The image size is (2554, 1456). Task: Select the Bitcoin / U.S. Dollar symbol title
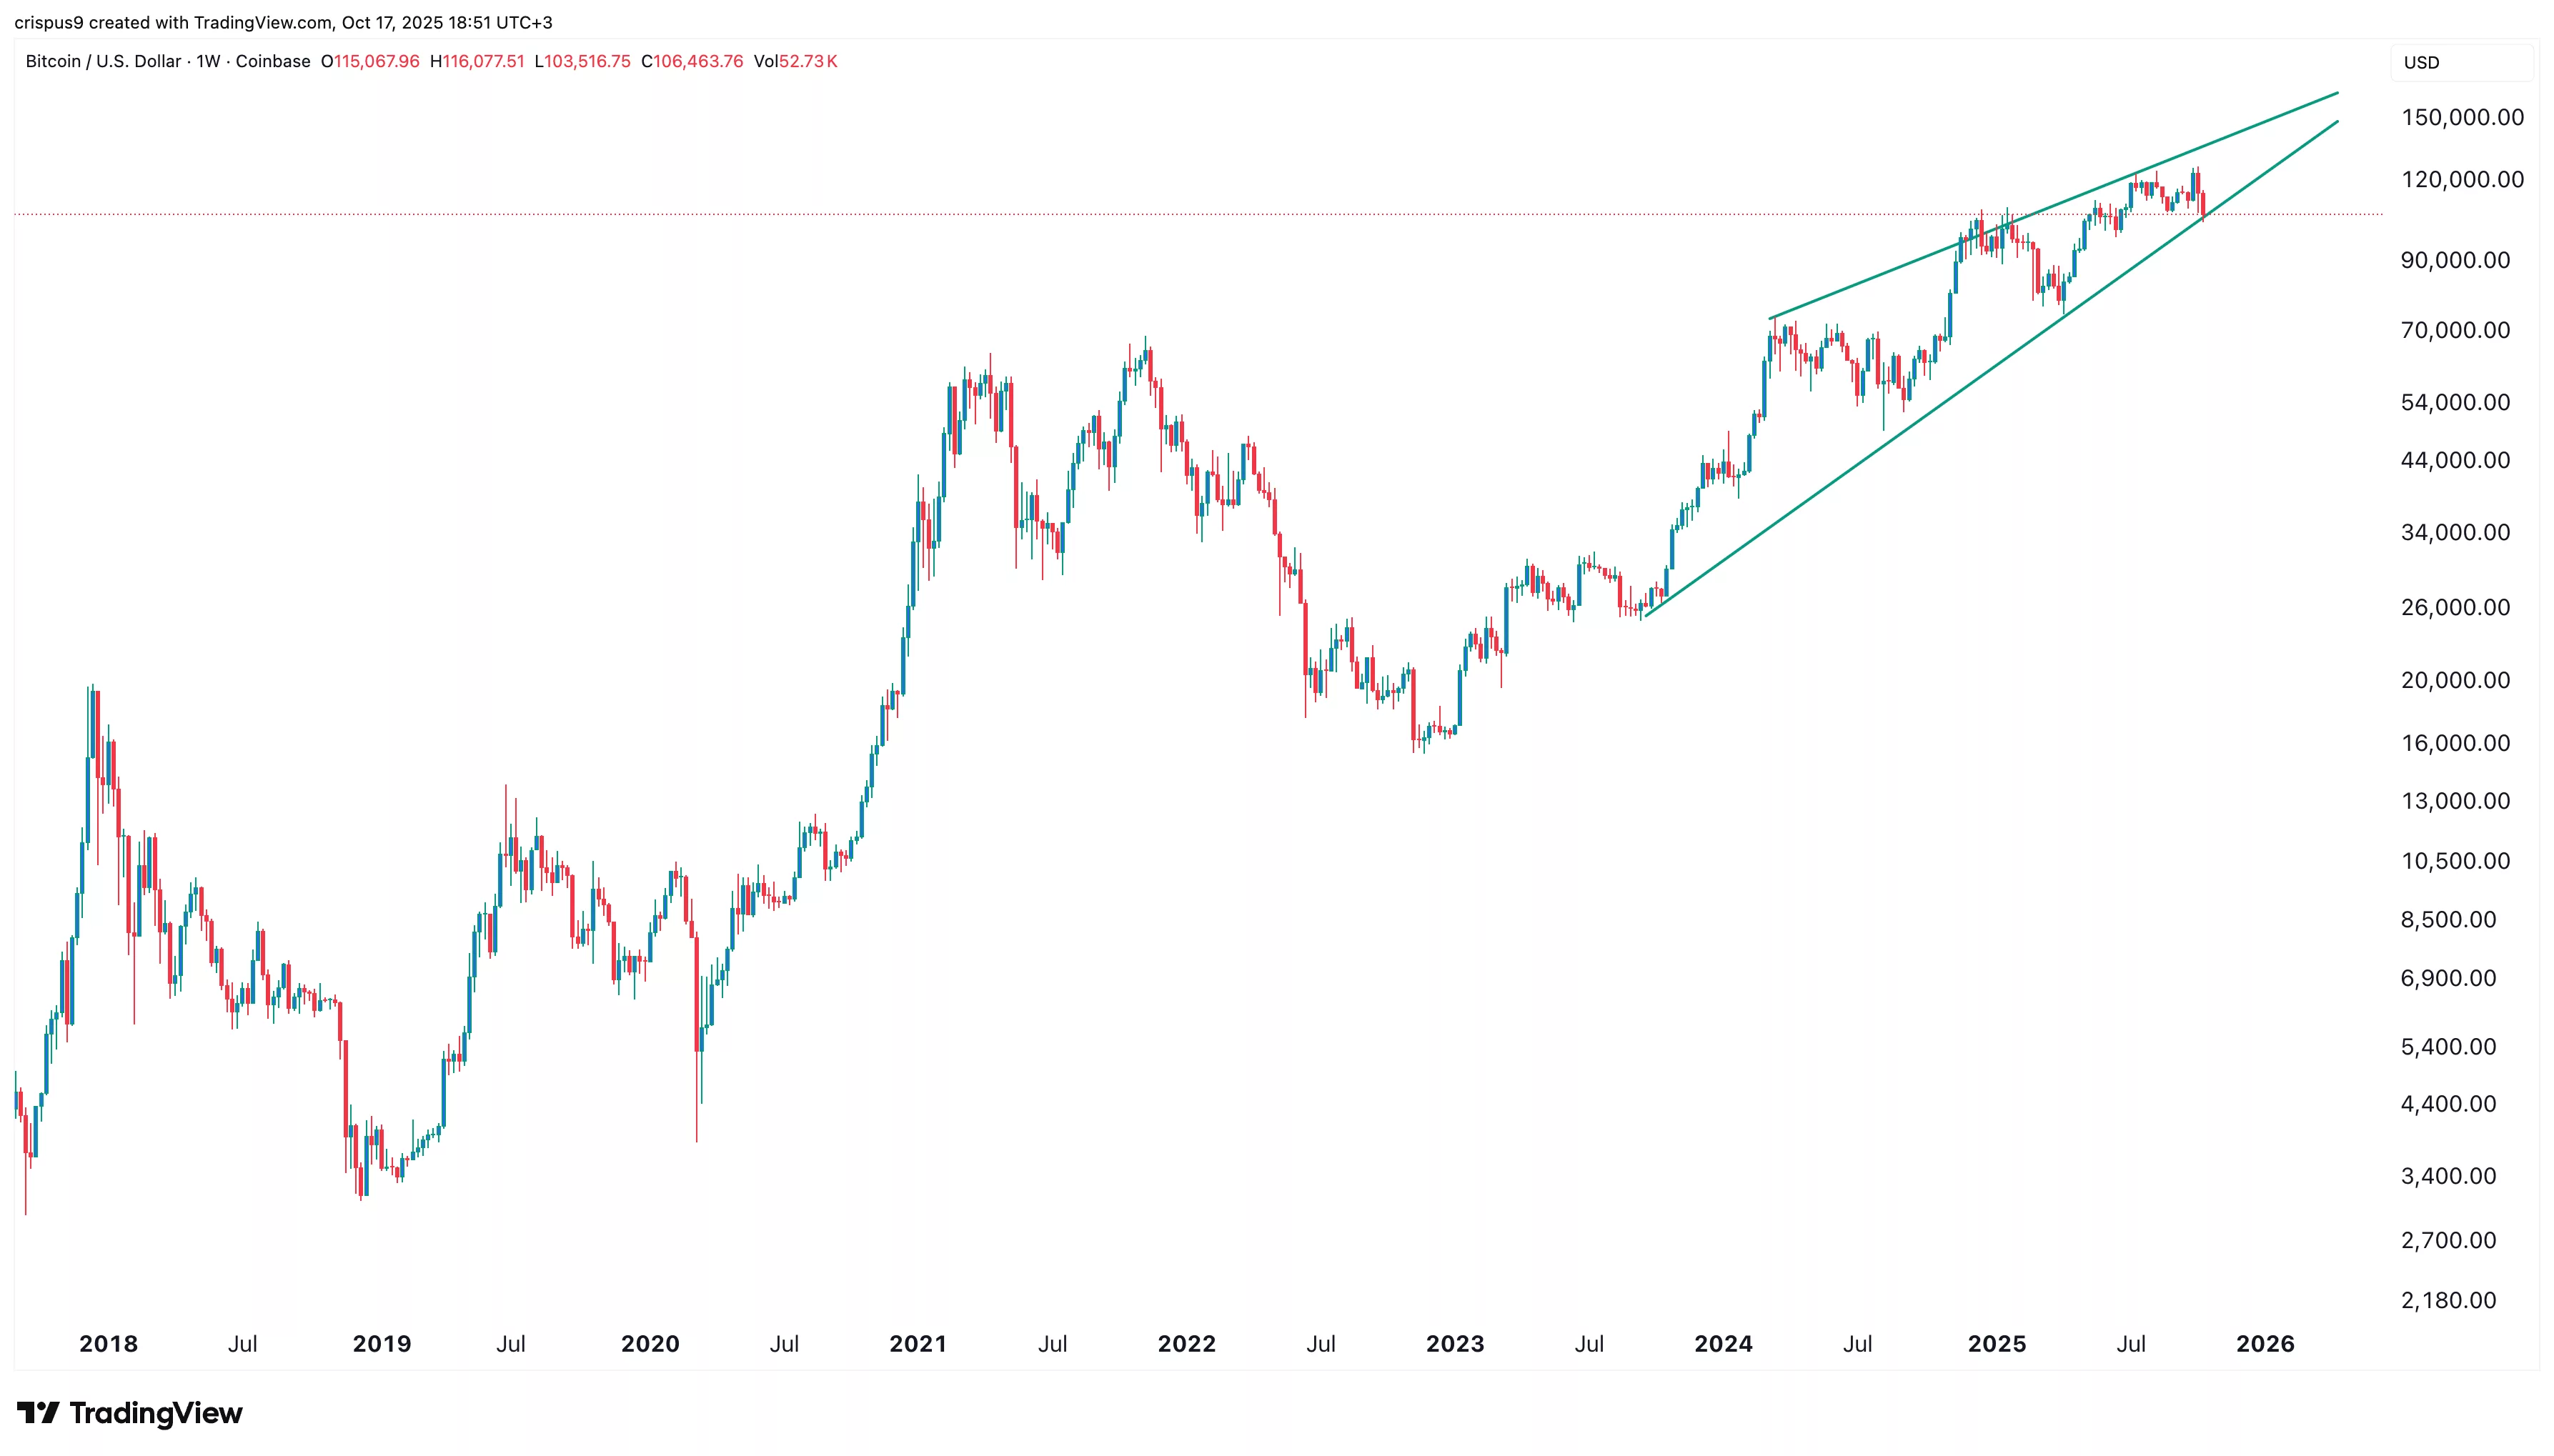point(103,61)
